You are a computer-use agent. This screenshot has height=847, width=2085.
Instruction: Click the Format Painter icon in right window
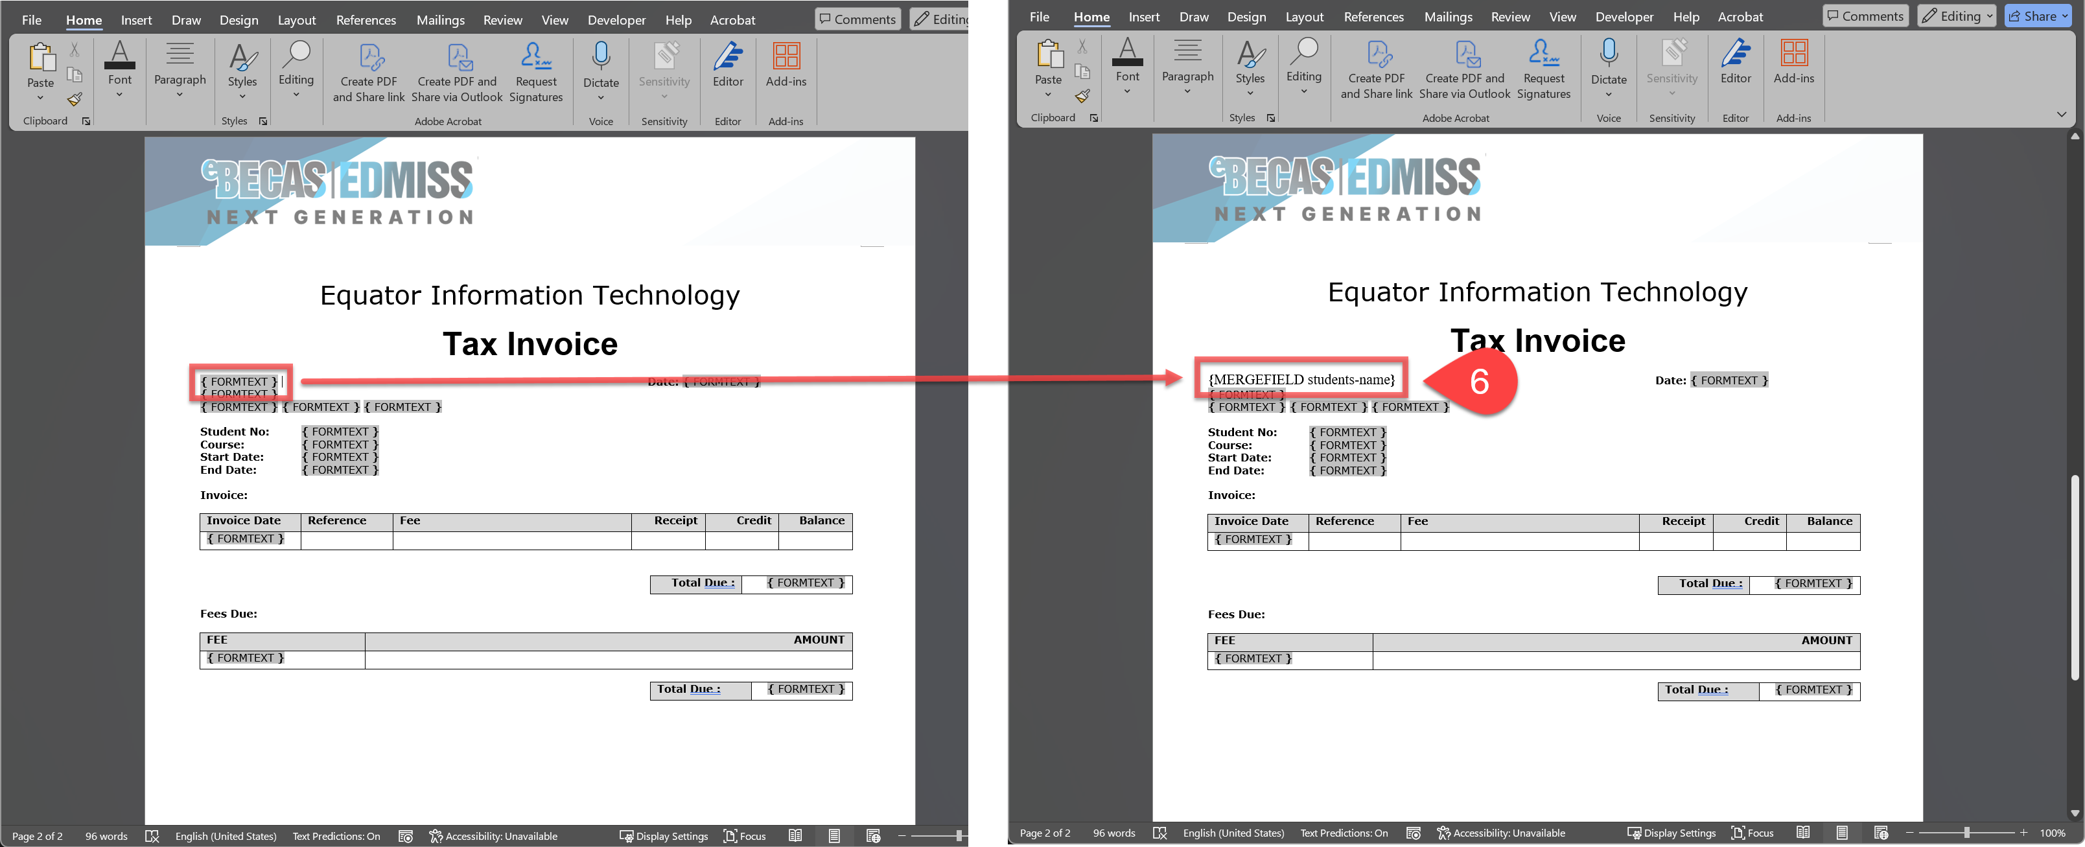1082,97
